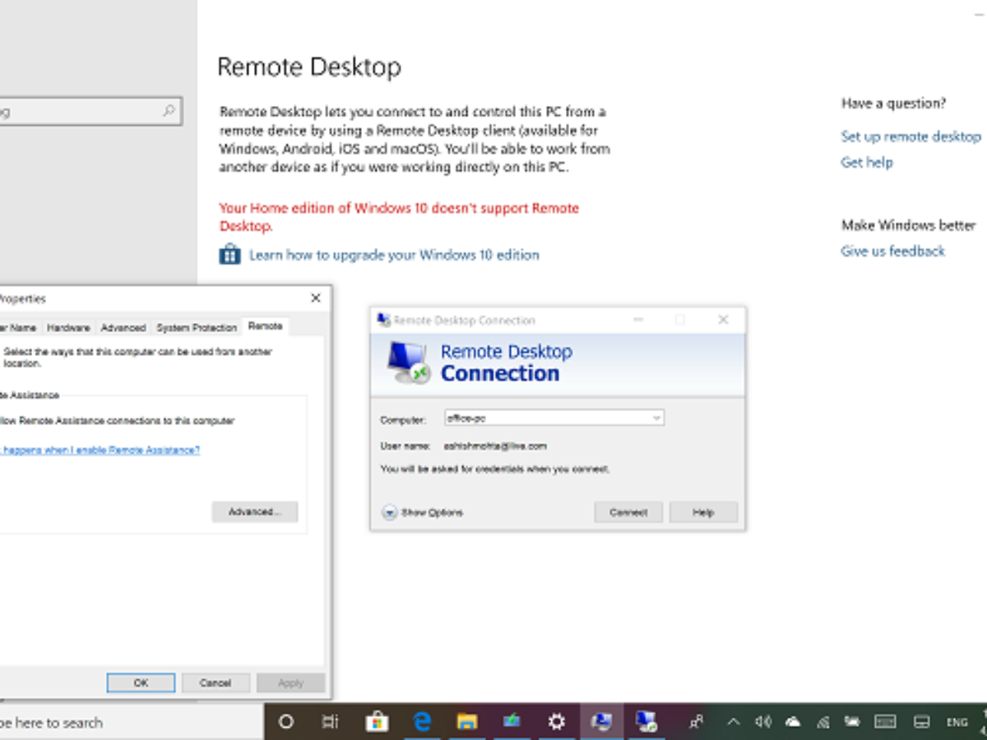This screenshot has height=740, width=987.
Task: Focus the taskbar search box
Action: pyautogui.click(x=132, y=722)
